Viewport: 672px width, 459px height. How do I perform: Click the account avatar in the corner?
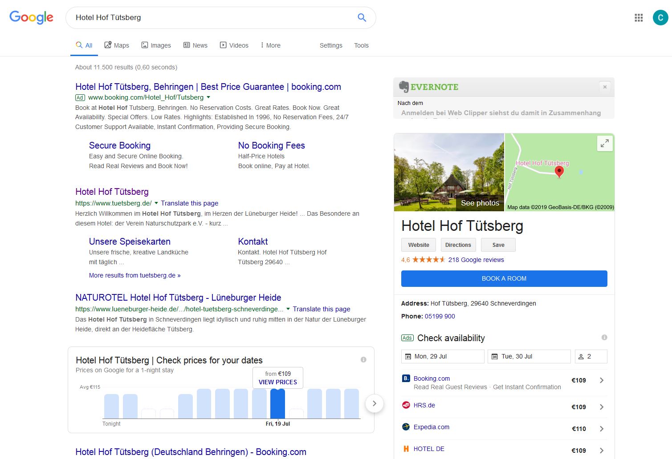[660, 17]
